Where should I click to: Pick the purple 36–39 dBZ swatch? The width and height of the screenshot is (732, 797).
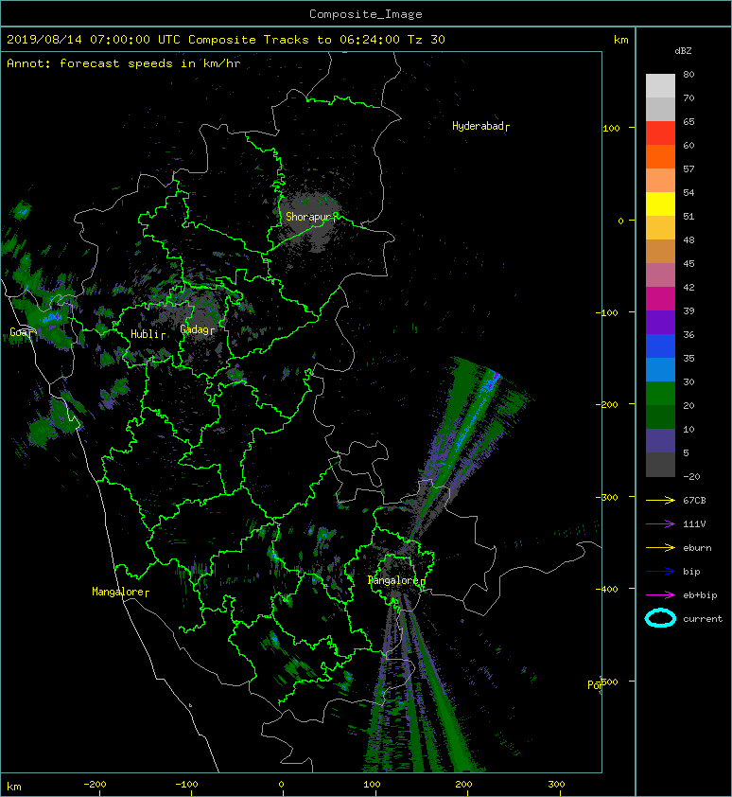pos(660,322)
